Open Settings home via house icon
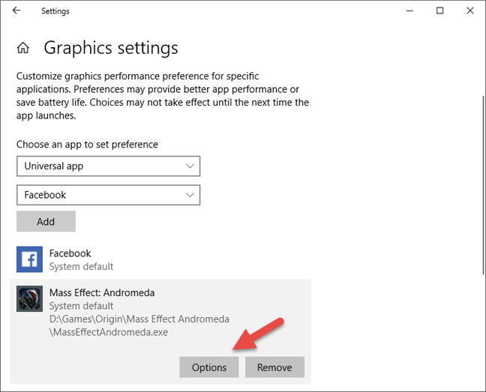This screenshot has height=392, width=486. pyautogui.click(x=23, y=48)
